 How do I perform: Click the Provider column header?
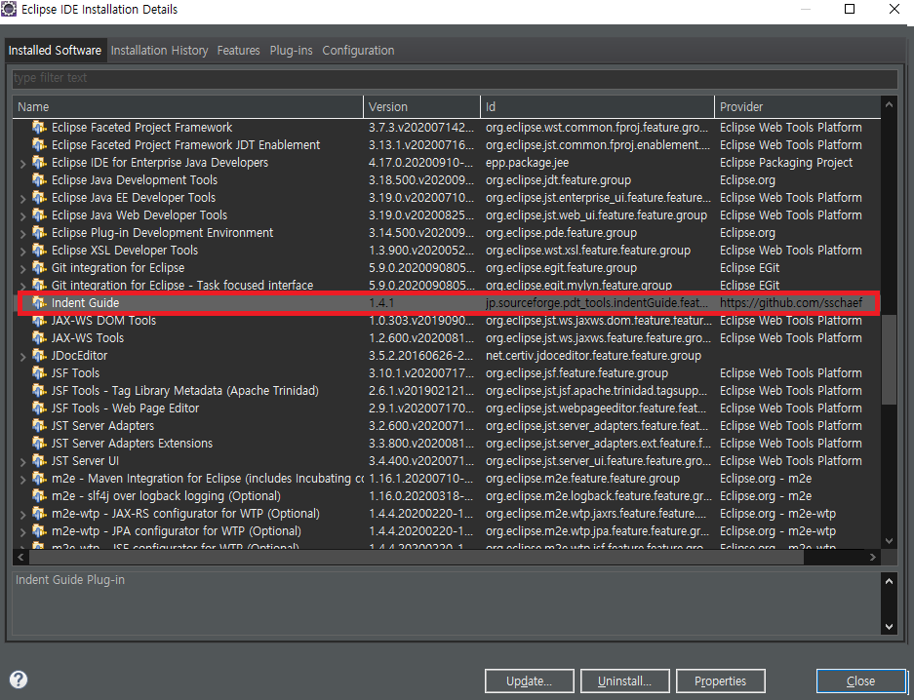(798, 106)
